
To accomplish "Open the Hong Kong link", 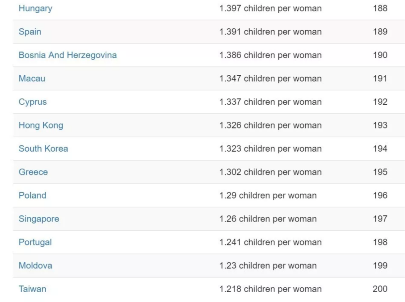I will [41, 125].
